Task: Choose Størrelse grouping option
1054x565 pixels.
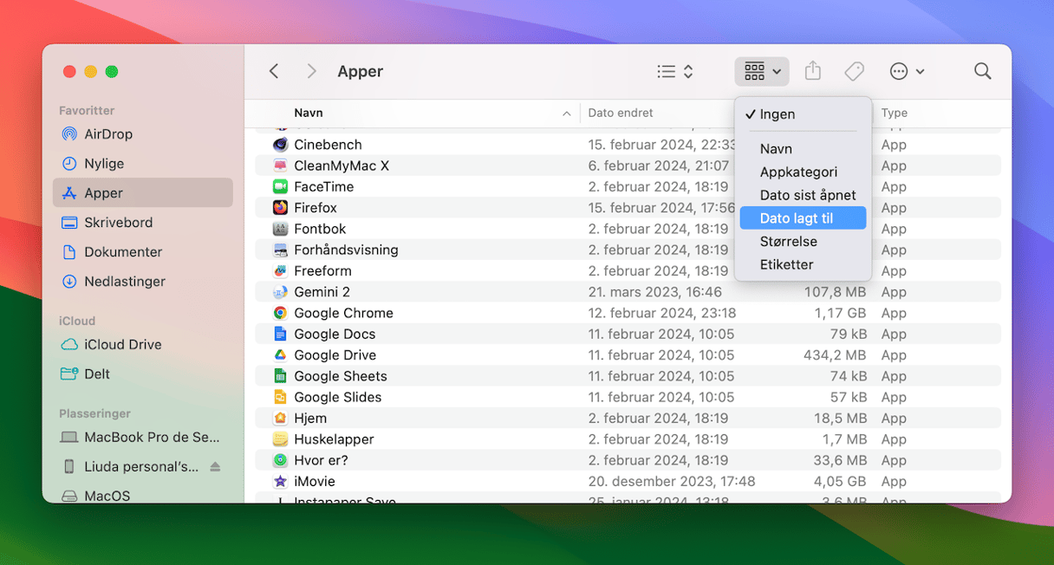Action: point(803,241)
